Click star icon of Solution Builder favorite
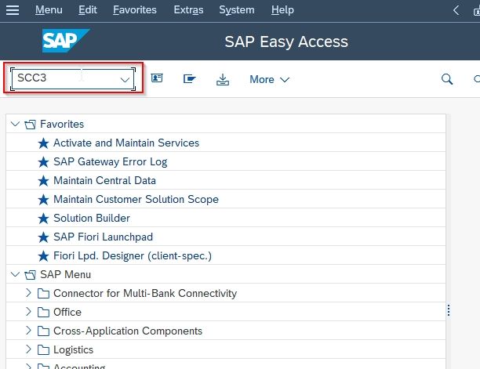 [x=43, y=219]
